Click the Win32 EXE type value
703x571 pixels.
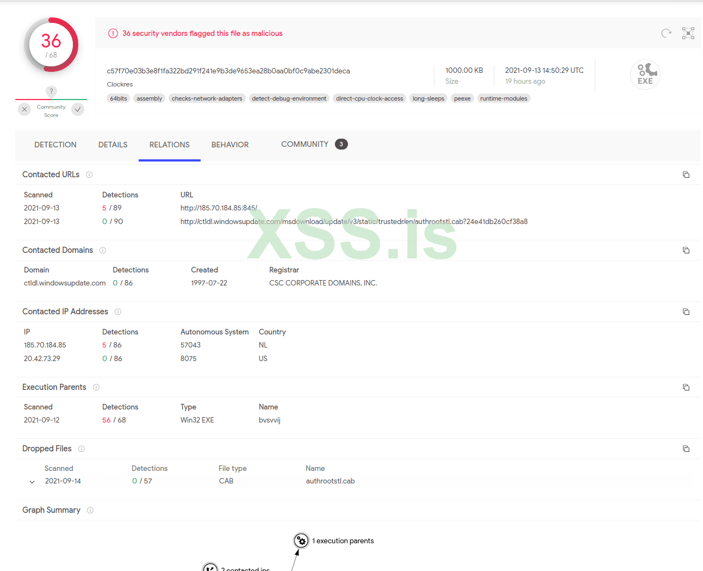click(197, 420)
